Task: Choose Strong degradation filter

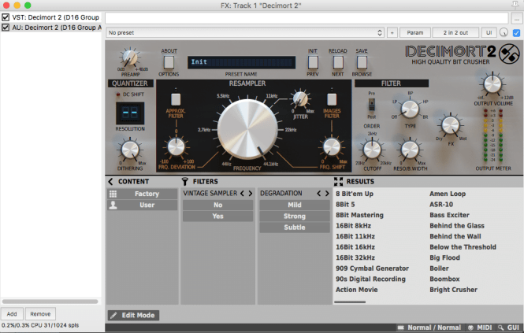Action: coord(295,216)
